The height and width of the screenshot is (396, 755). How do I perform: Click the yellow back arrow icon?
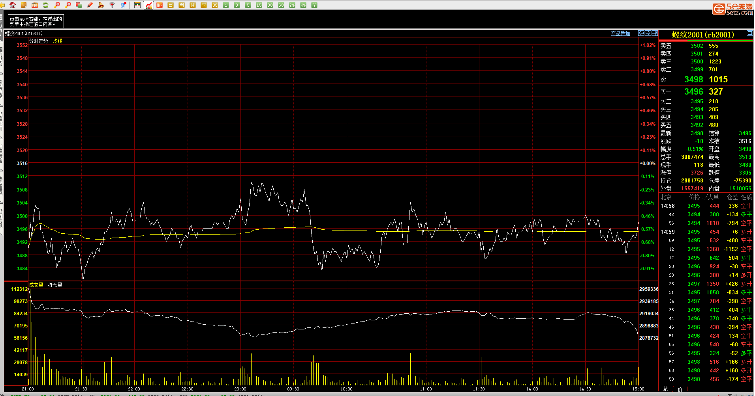pos(2,5)
